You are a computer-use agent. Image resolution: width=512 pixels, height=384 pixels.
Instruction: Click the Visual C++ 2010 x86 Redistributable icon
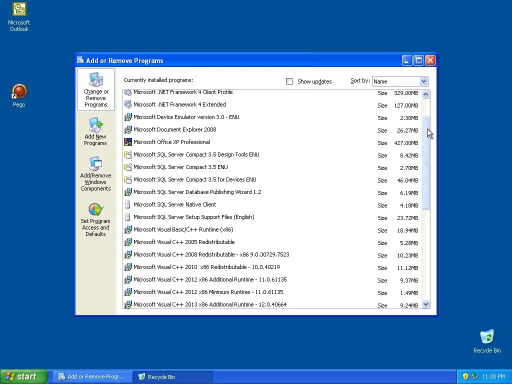click(128, 267)
